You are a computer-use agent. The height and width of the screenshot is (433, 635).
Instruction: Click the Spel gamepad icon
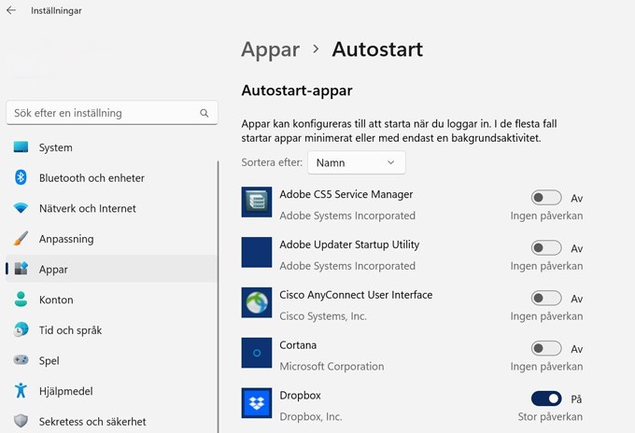pyautogui.click(x=21, y=360)
